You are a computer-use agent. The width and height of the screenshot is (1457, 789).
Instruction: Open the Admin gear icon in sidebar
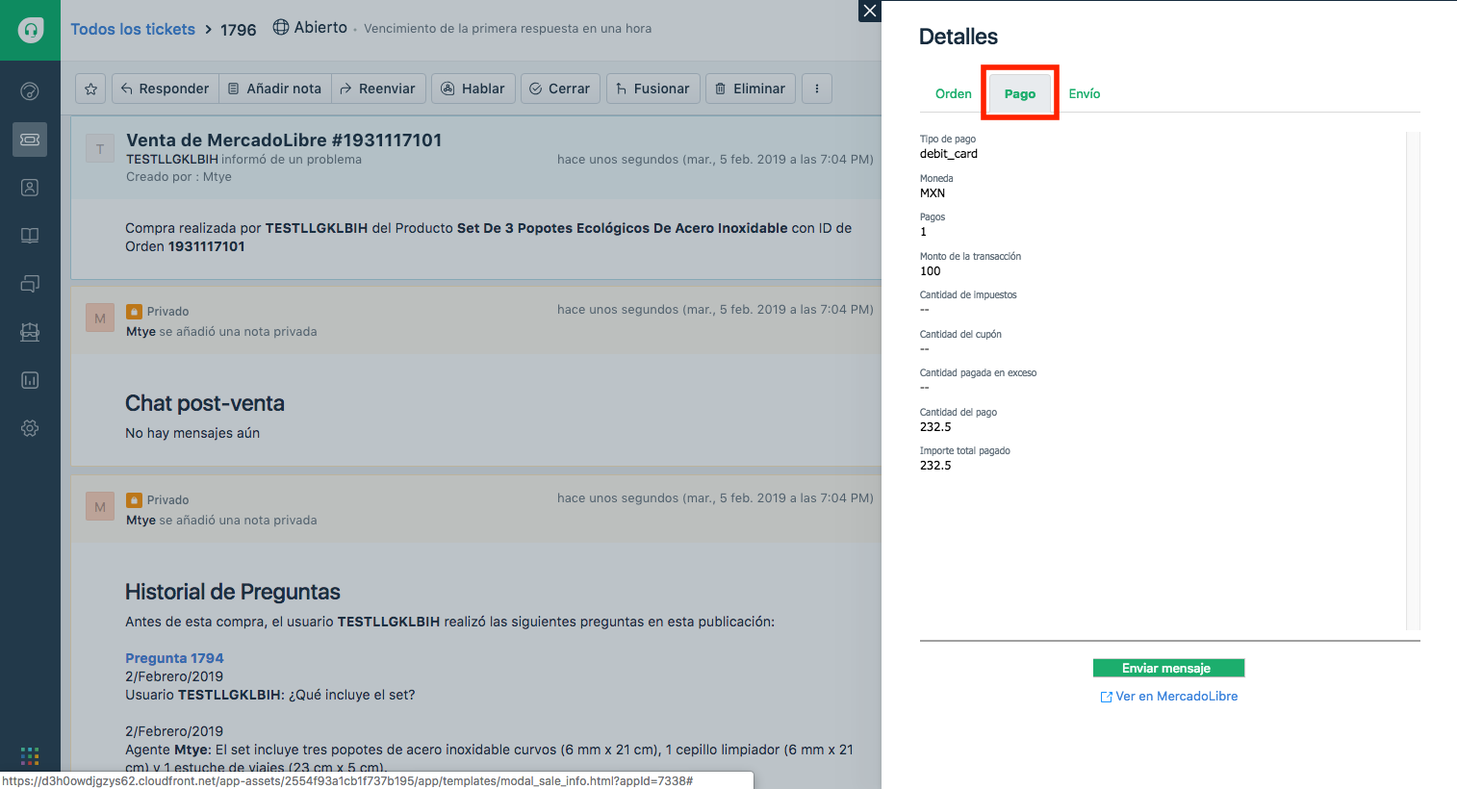pos(30,428)
